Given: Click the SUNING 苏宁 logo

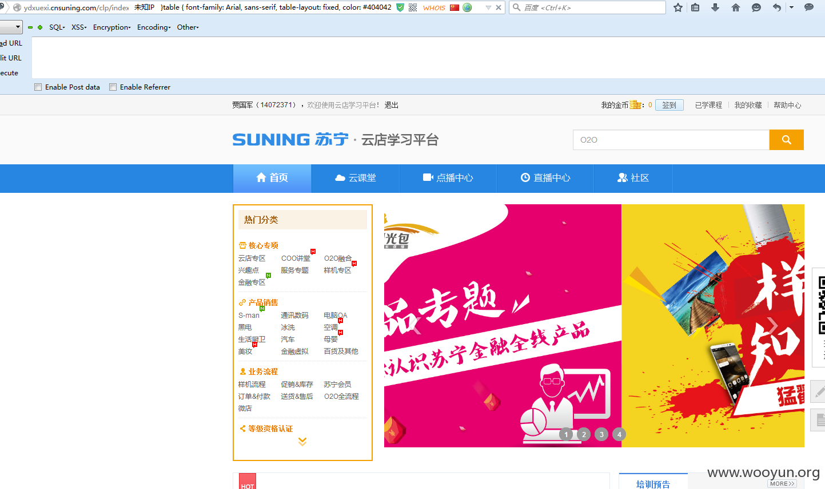Looking at the screenshot, I should pyautogui.click(x=290, y=139).
